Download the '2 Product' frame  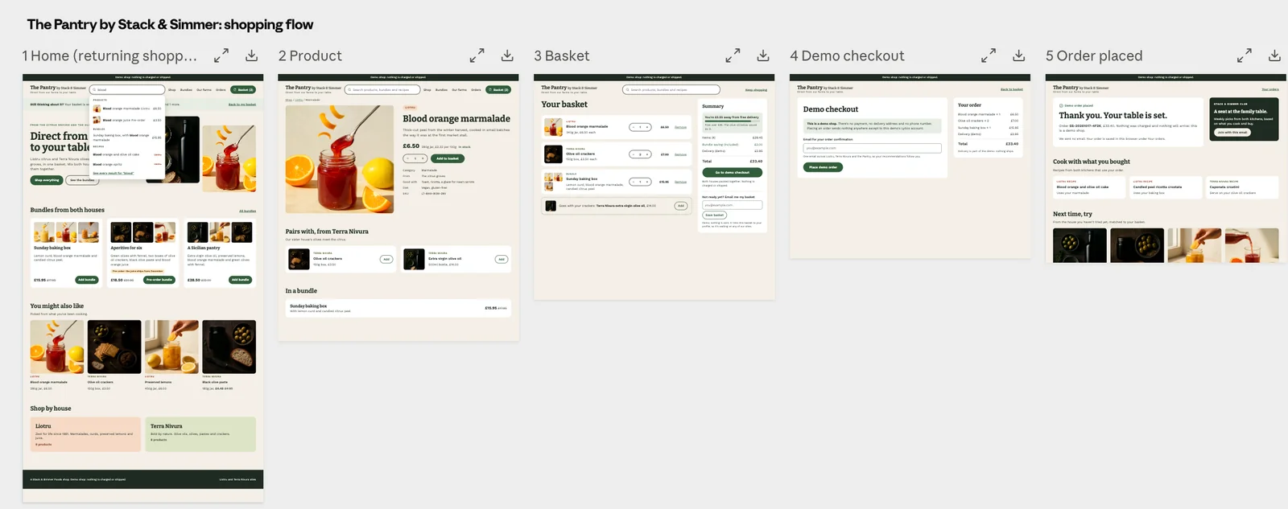tap(507, 55)
